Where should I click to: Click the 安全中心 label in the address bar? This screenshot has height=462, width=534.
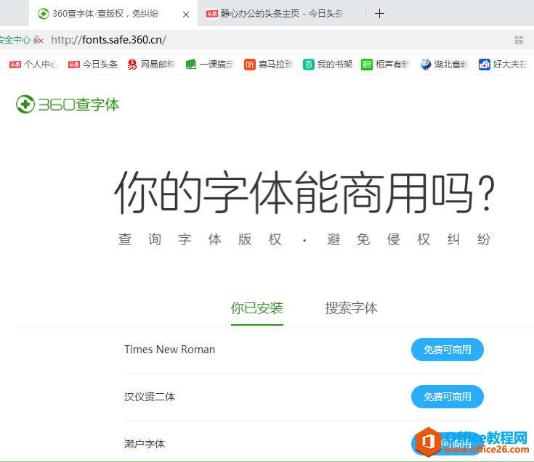(x=15, y=40)
